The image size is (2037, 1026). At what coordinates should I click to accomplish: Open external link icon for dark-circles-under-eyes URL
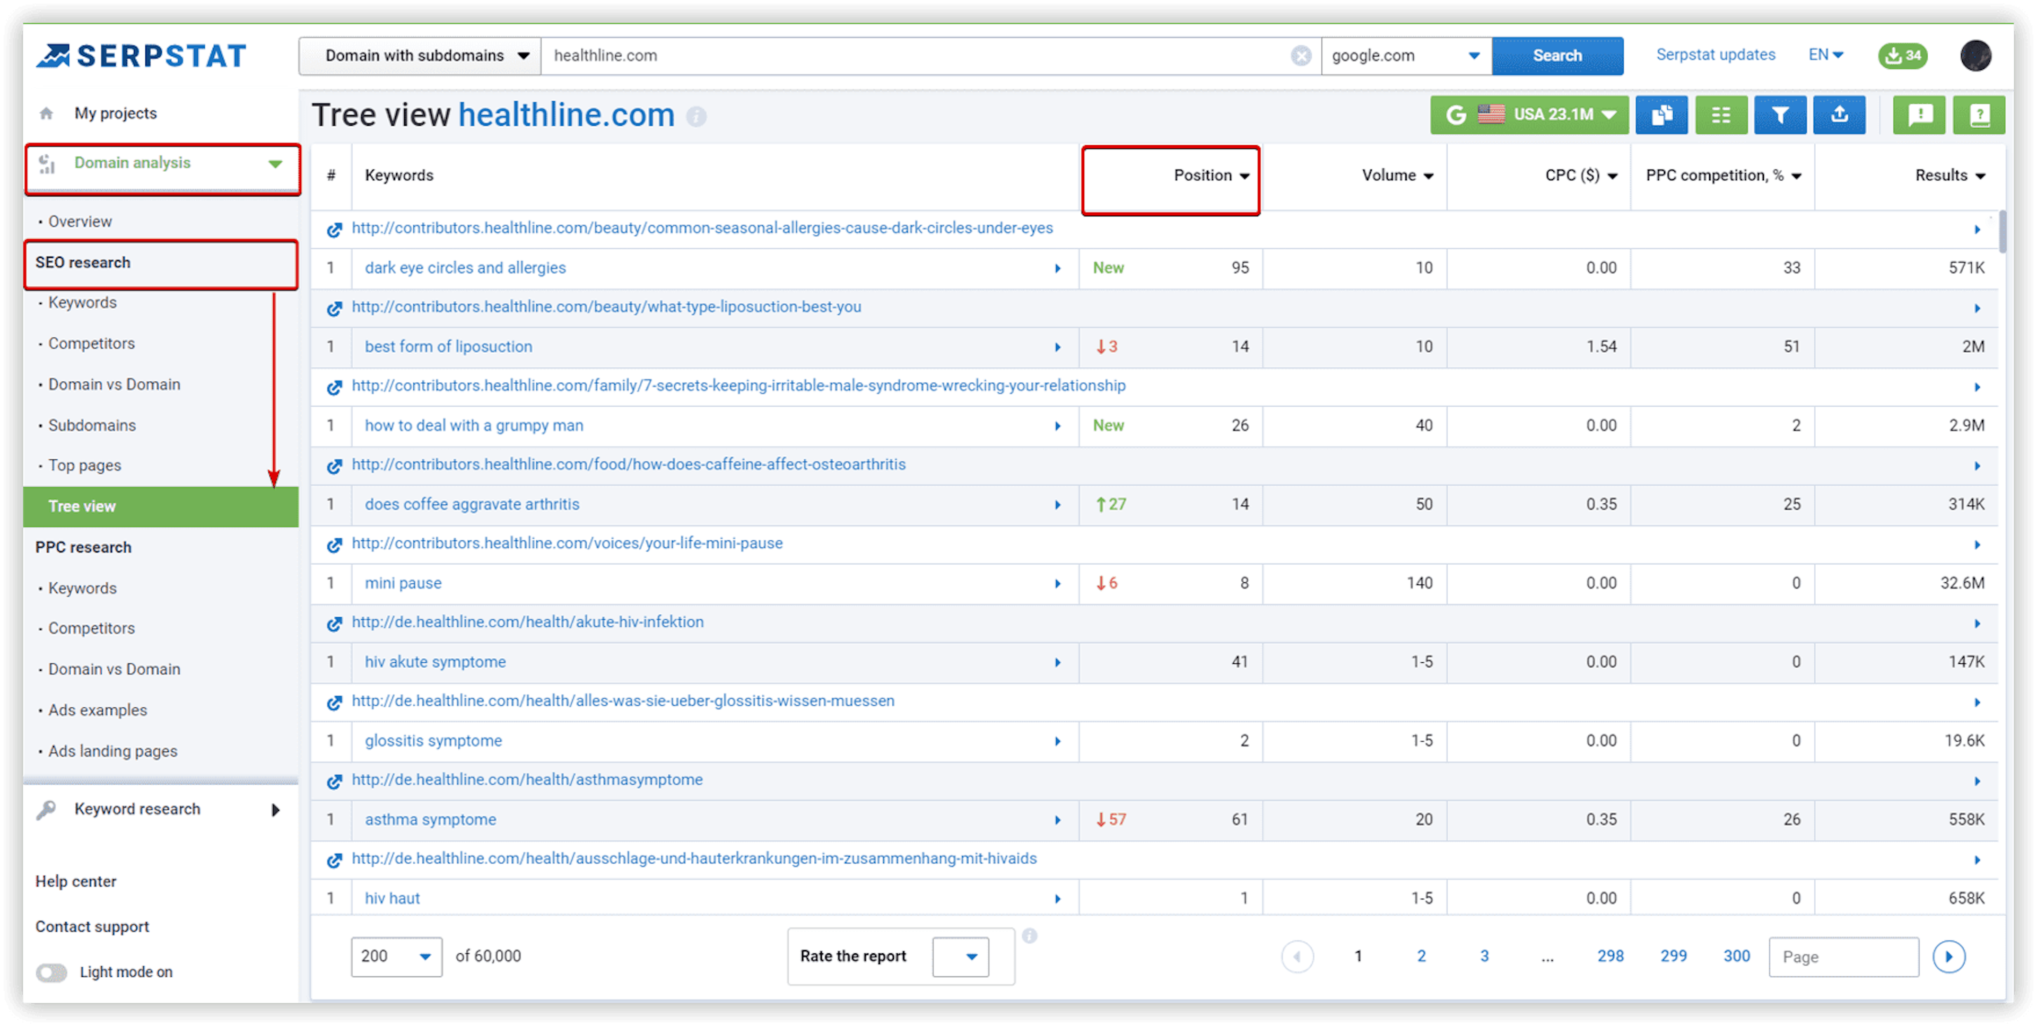[335, 229]
